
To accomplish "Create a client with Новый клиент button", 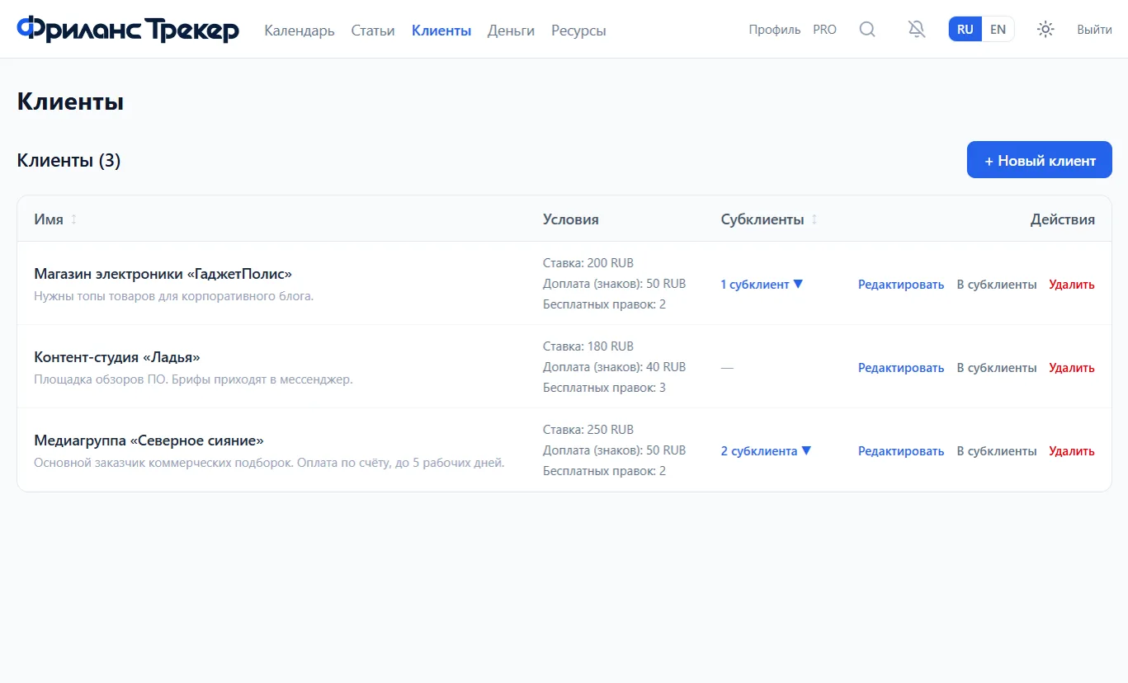I will (1040, 160).
